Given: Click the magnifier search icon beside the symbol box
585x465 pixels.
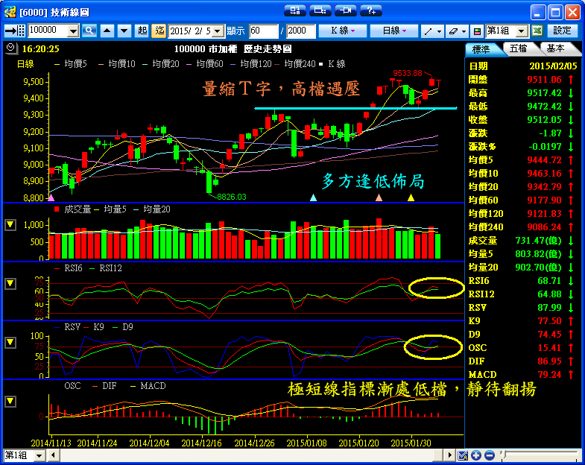Looking at the screenshot, I should point(89,31).
